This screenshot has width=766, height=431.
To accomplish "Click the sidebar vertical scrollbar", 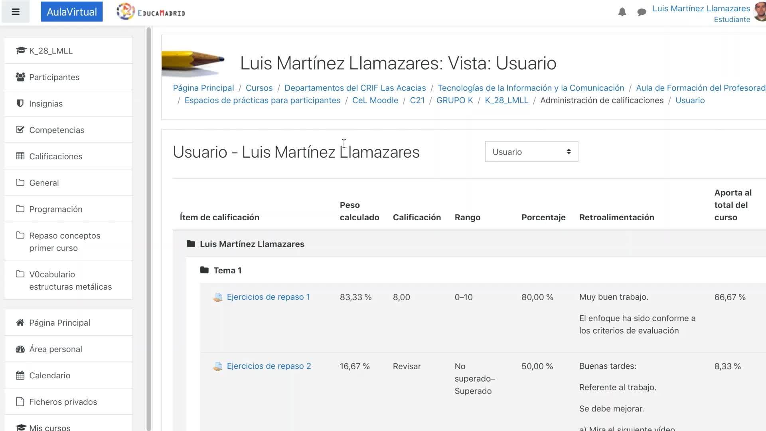I will point(149,228).
